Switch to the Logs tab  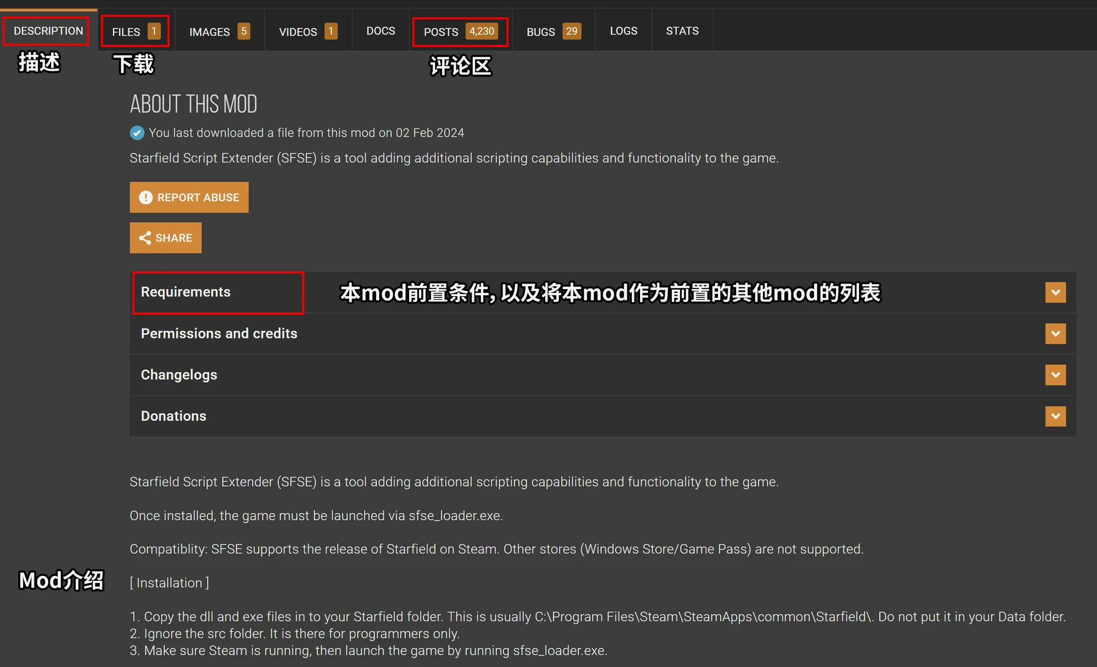[x=624, y=31]
